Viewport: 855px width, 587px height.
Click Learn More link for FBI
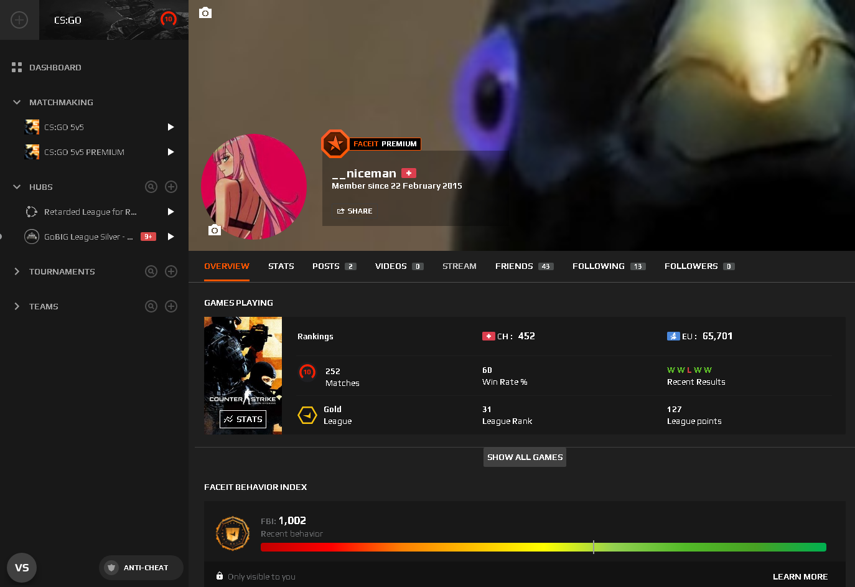coord(800,576)
